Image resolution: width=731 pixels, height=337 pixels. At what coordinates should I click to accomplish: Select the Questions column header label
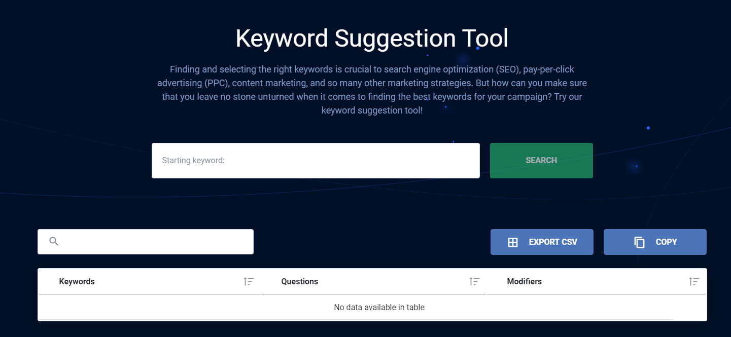coord(299,282)
